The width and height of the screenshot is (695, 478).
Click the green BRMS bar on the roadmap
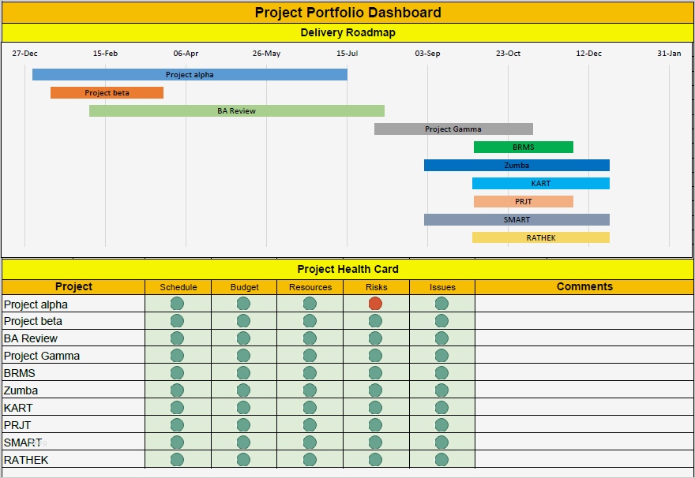pyautogui.click(x=523, y=147)
